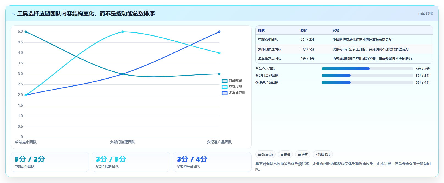Click the 多部门治理团队 label left of its progress bar

tap(267, 76)
